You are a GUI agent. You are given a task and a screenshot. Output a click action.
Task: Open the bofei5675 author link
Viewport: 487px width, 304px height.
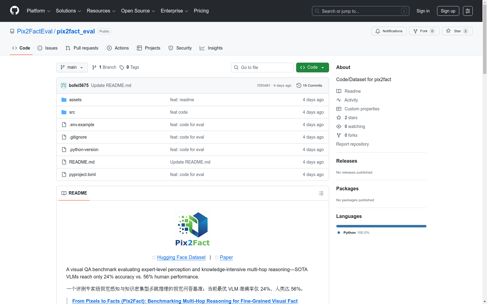tap(79, 85)
